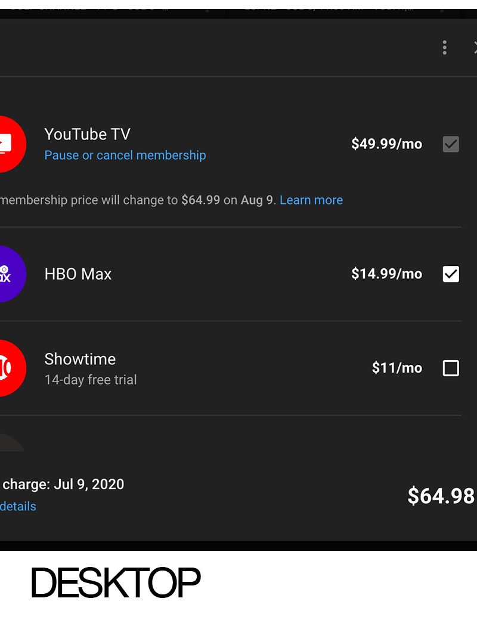
Task: Open the charge details link
Action: [x=18, y=506]
